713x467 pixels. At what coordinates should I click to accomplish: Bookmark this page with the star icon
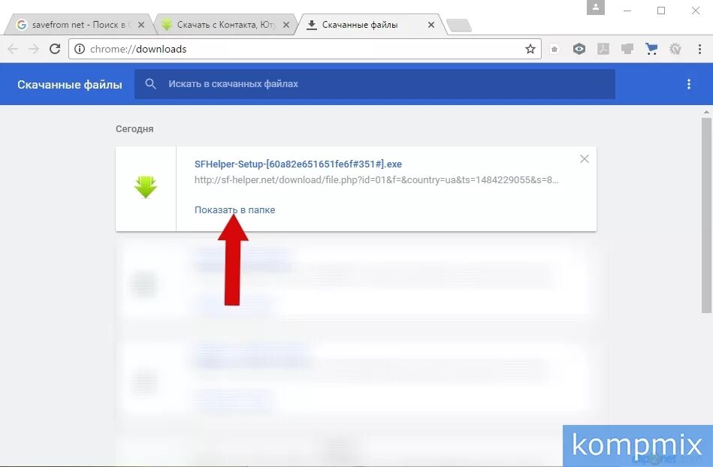pos(530,49)
